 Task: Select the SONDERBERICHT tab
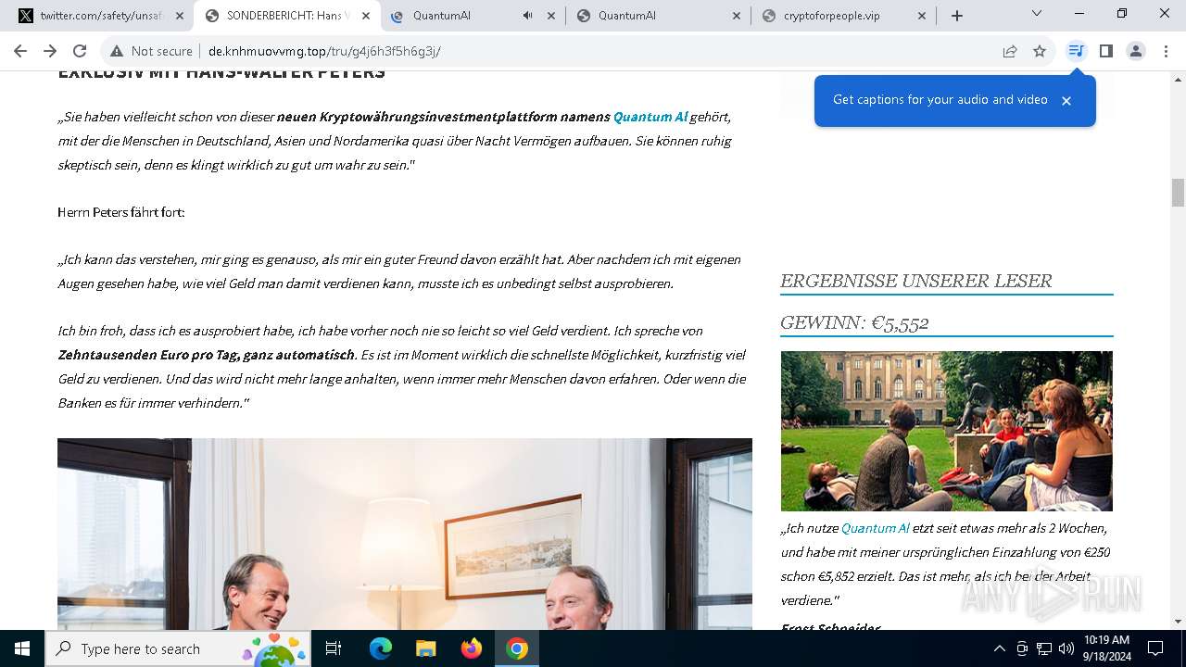[288, 16]
